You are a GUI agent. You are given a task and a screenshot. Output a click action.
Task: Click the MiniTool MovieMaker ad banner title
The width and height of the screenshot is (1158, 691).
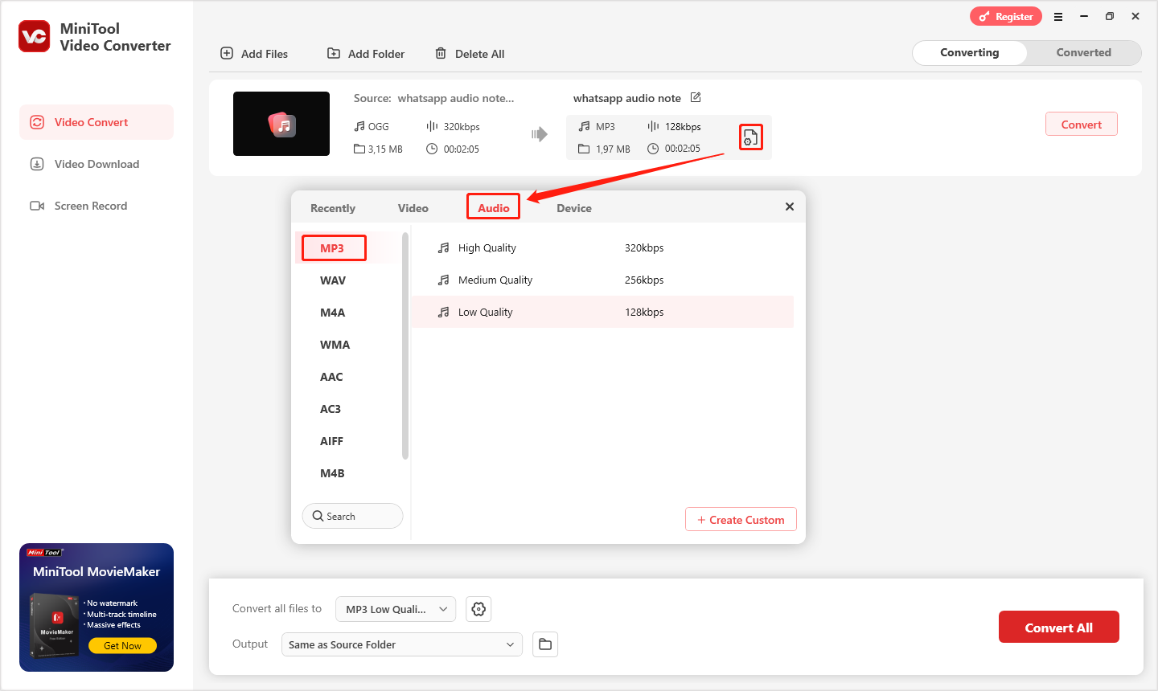click(96, 571)
